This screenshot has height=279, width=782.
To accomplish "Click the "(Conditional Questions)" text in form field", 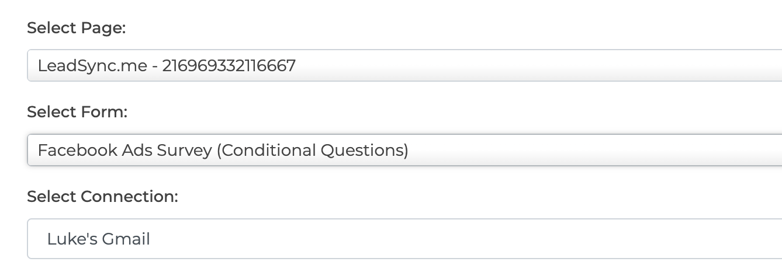I will [312, 150].
